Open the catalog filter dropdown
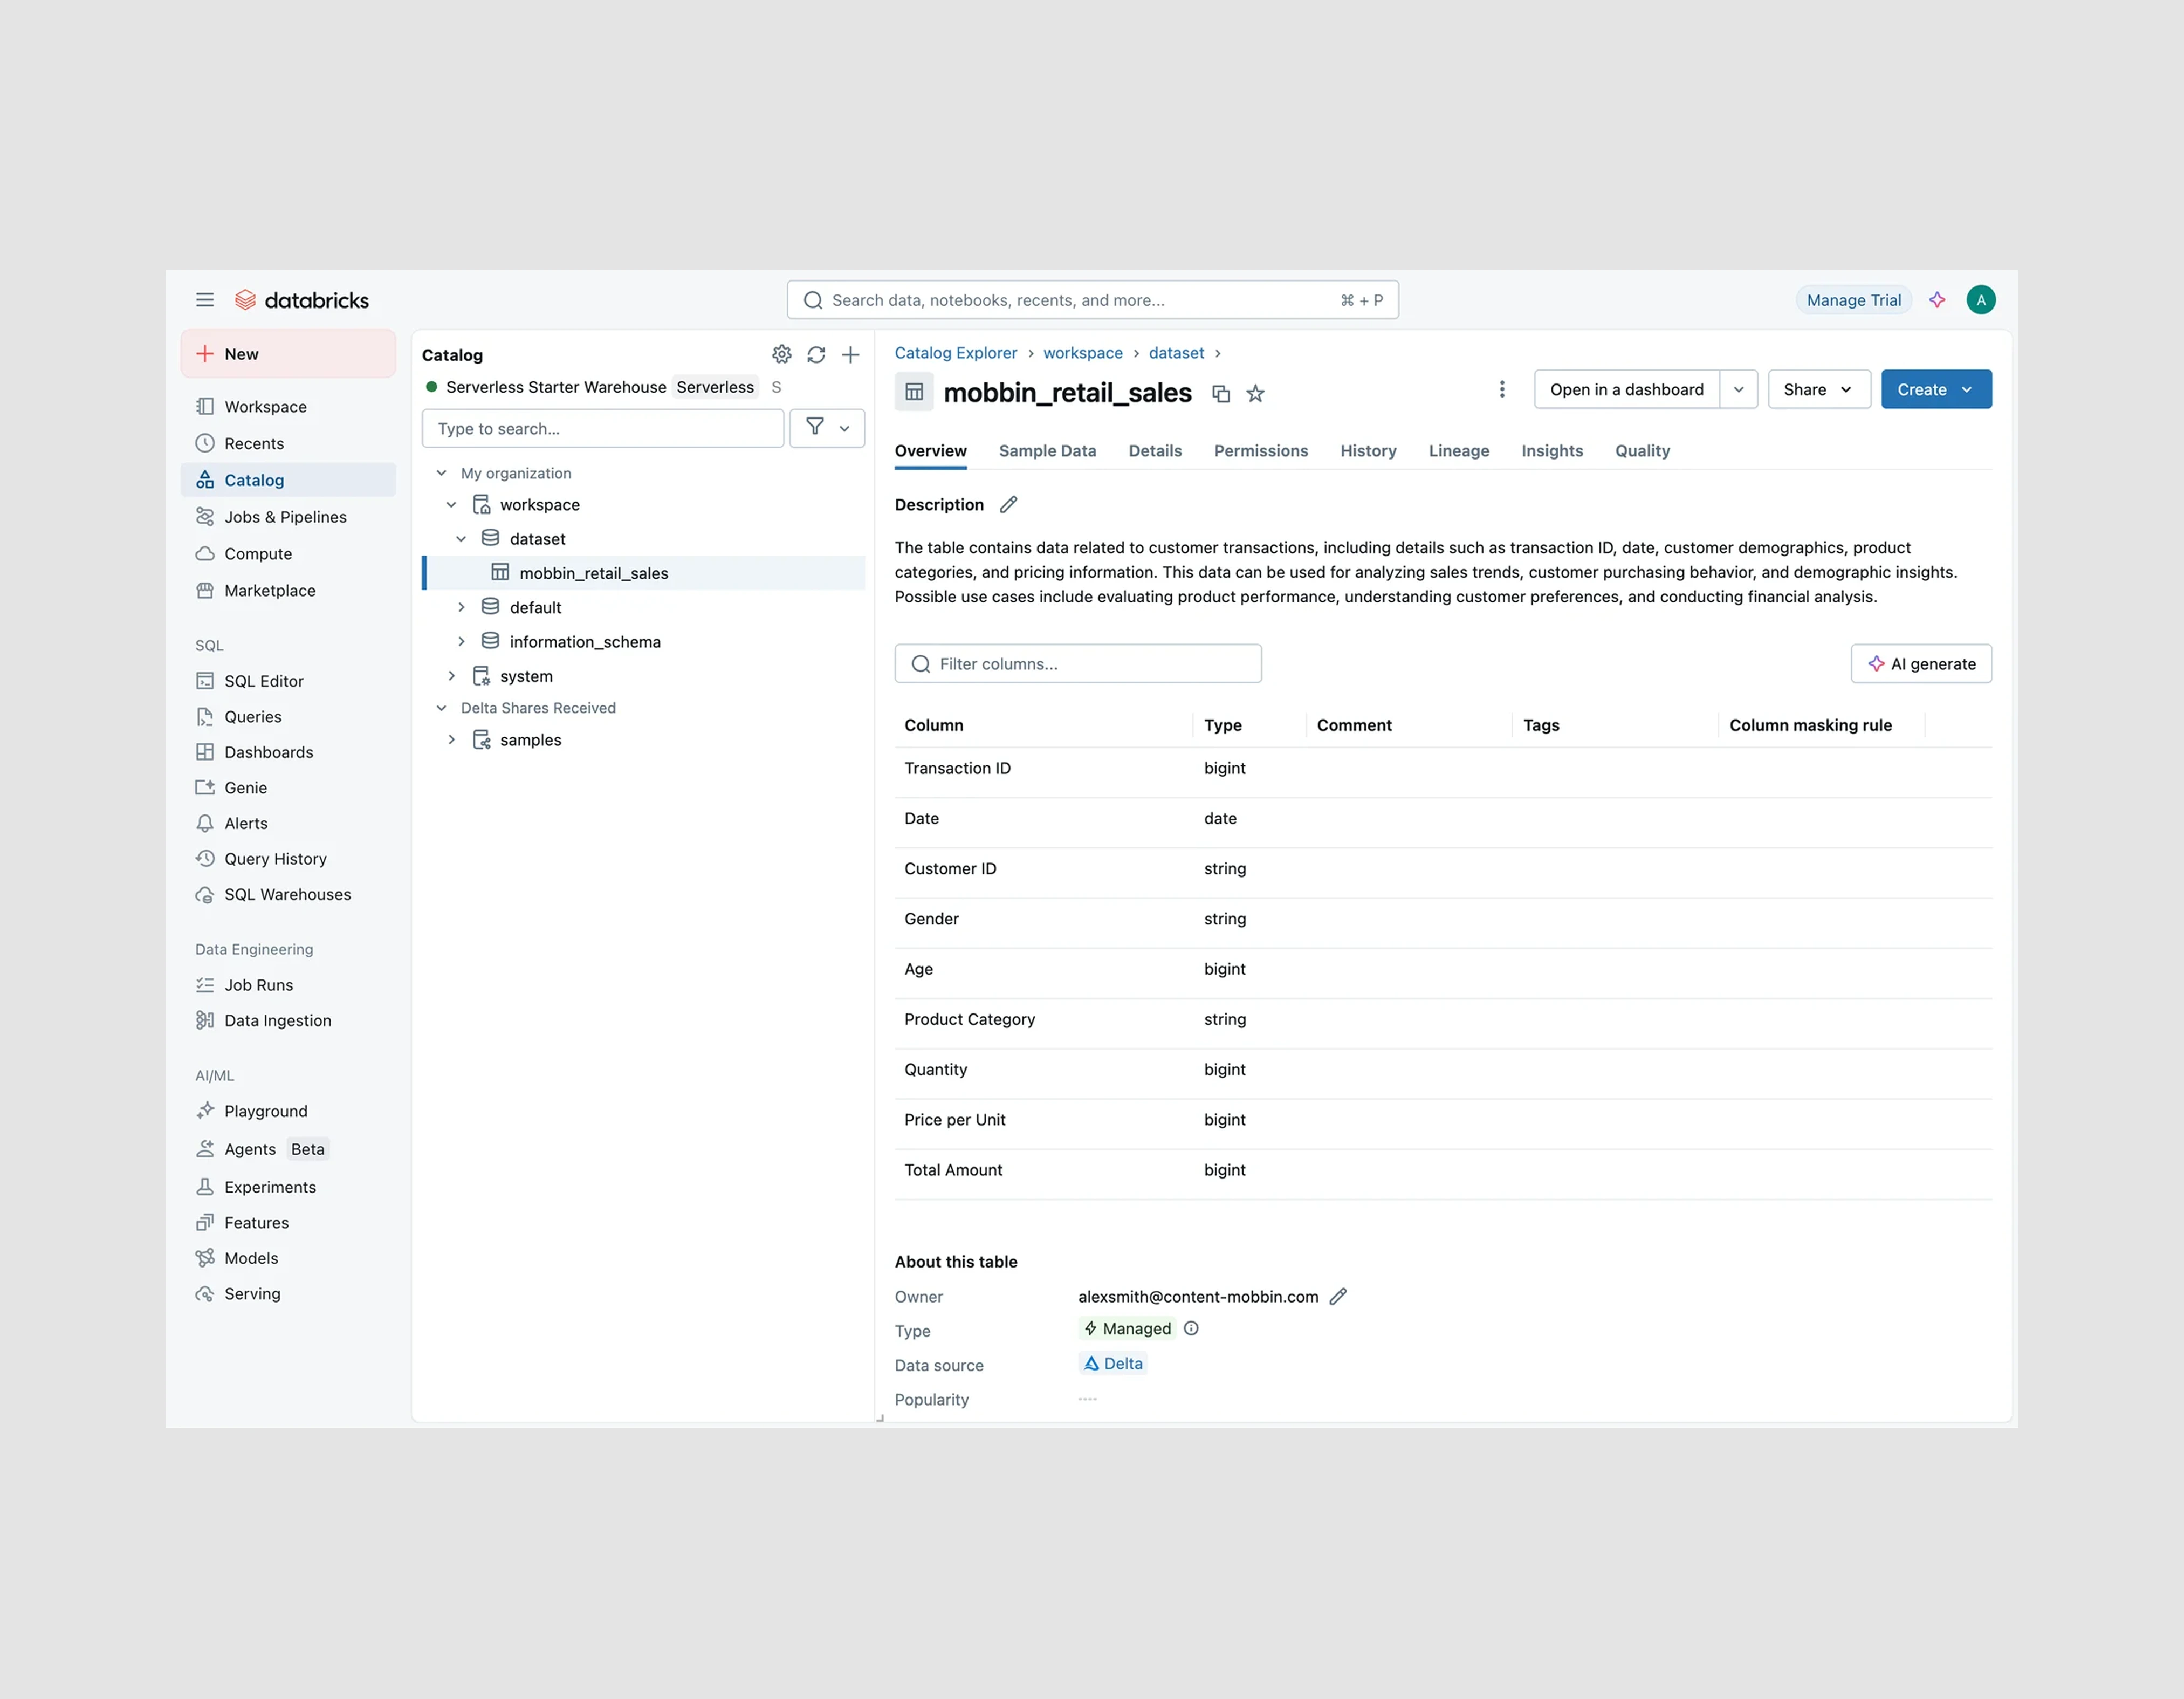This screenshot has width=2184, height=1699. coord(827,428)
